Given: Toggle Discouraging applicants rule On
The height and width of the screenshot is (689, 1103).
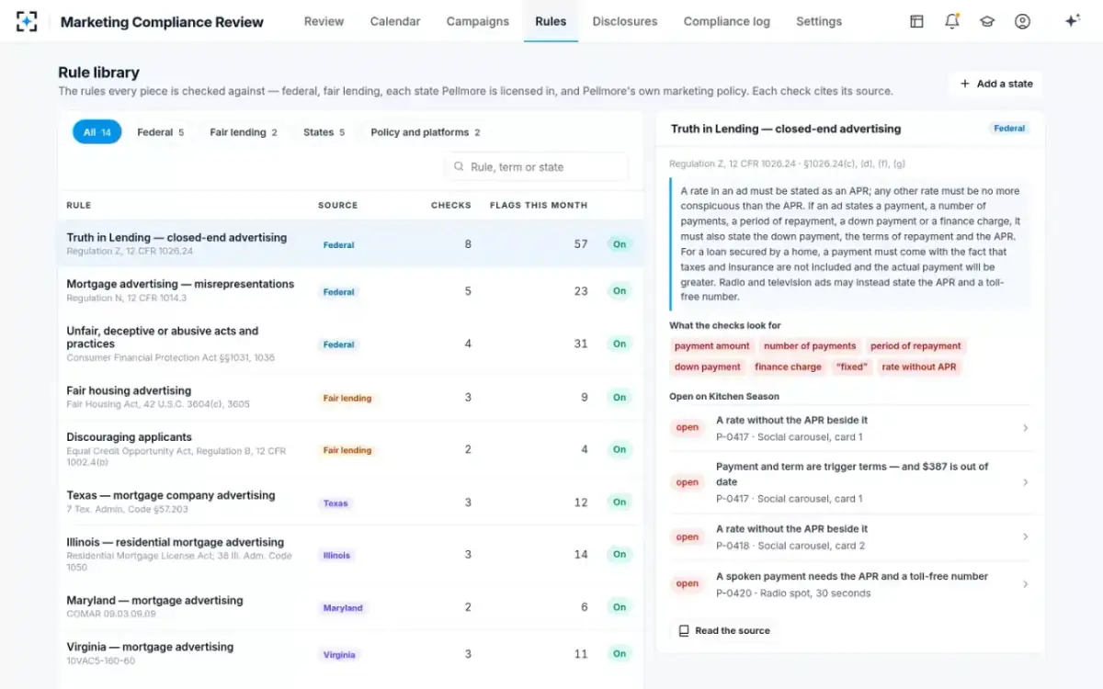Looking at the screenshot, I should pos(620,449).
